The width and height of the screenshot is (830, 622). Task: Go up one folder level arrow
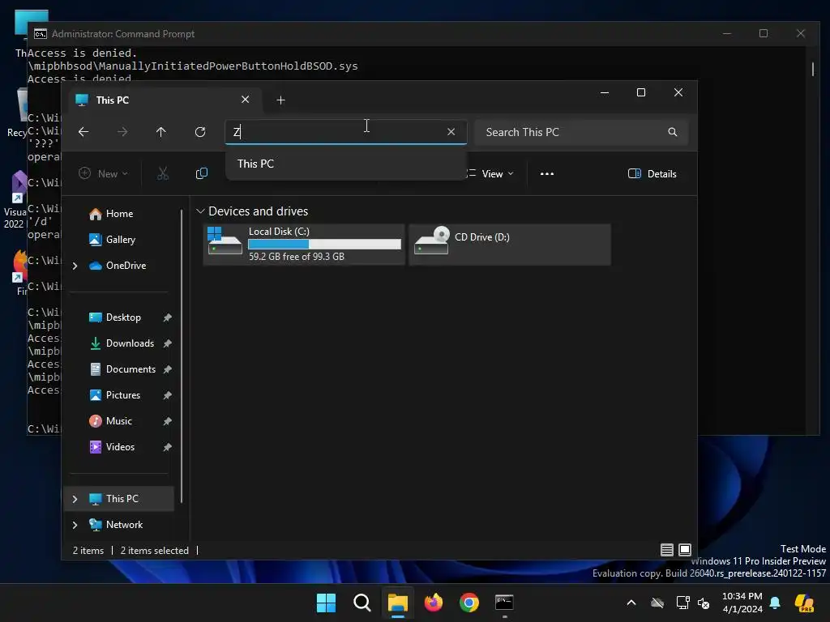161,132
